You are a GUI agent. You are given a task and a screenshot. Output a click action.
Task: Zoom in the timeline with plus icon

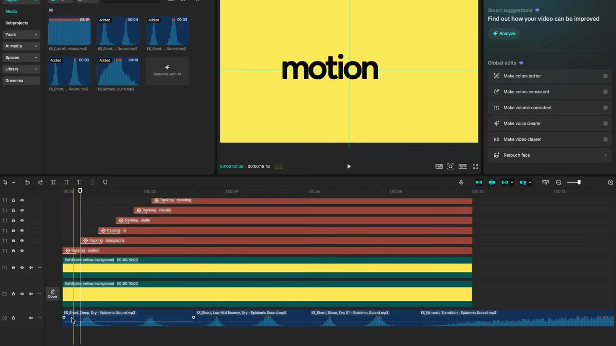coord(611,182)
